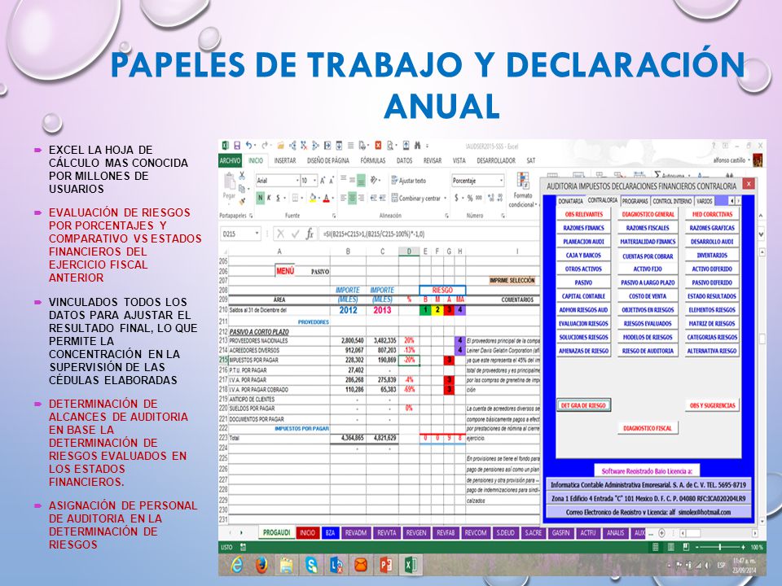The height and width of the screenshot is (586, 782).
Task: Click the Cut scissors icon
Action: [x=242, y=176]
